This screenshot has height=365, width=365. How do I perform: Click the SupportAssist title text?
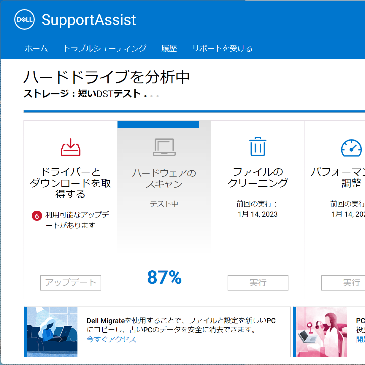[89, 20]
